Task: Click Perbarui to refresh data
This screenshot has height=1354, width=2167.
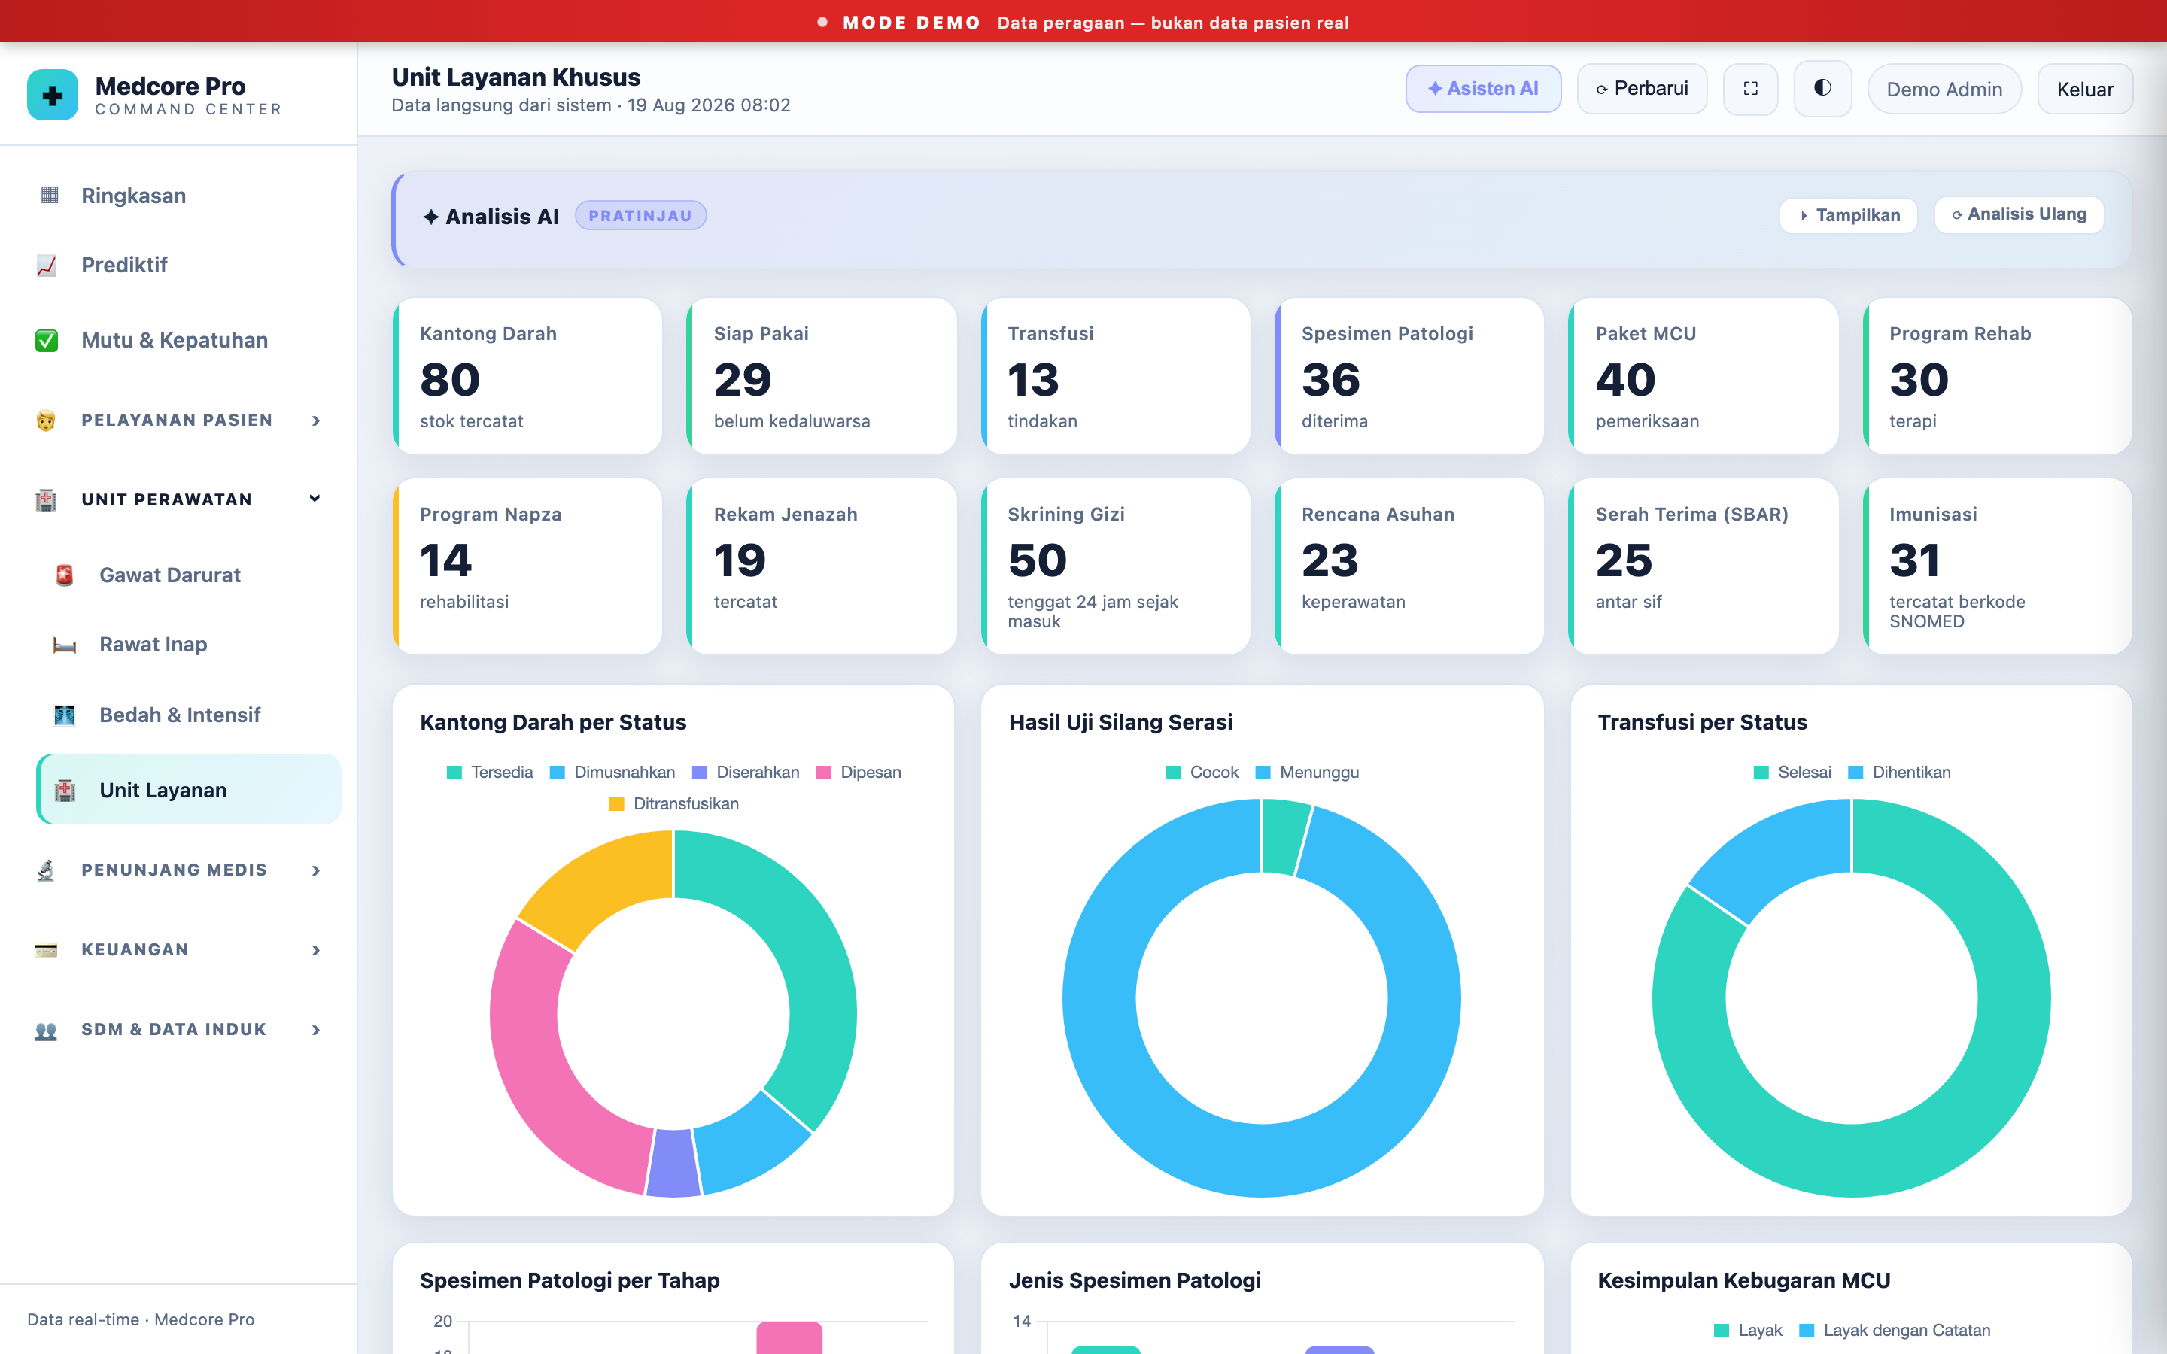Action: click(1643, 89)
